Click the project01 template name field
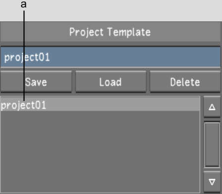Image resolution: width=222 pixels, height=194 pixels. [111, 57]
